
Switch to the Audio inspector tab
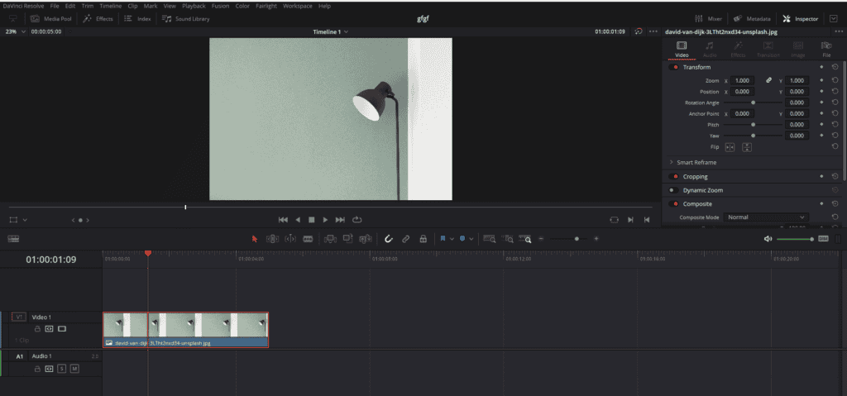(710, 49)
